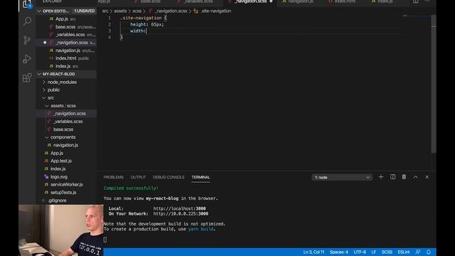Maximize the panel with up chevron
The image size is (455, 256).
[x=415, y=177]
